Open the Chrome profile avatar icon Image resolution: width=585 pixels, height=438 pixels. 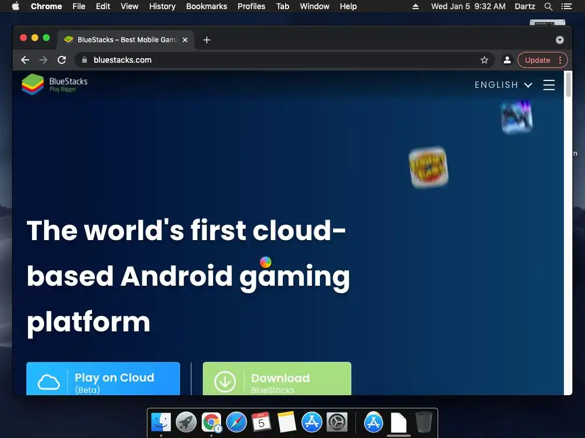(507, 60)
